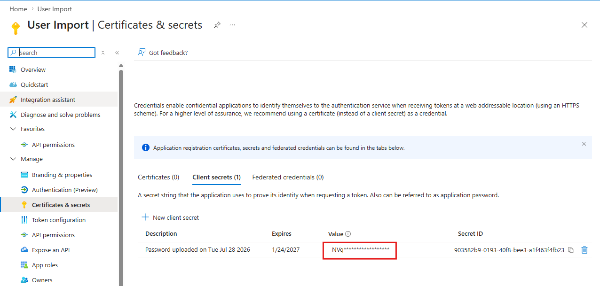Open Token configuration in sidebar
The height and width of the screenshot is (286, 600).
pos(59,220)
